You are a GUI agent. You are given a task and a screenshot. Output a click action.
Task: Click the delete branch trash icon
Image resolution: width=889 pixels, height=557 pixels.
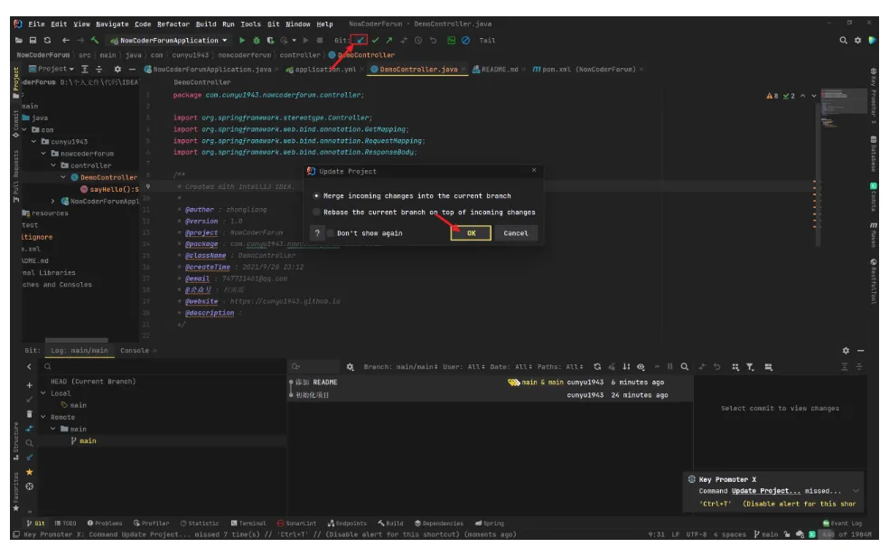(x=30, y=414)
